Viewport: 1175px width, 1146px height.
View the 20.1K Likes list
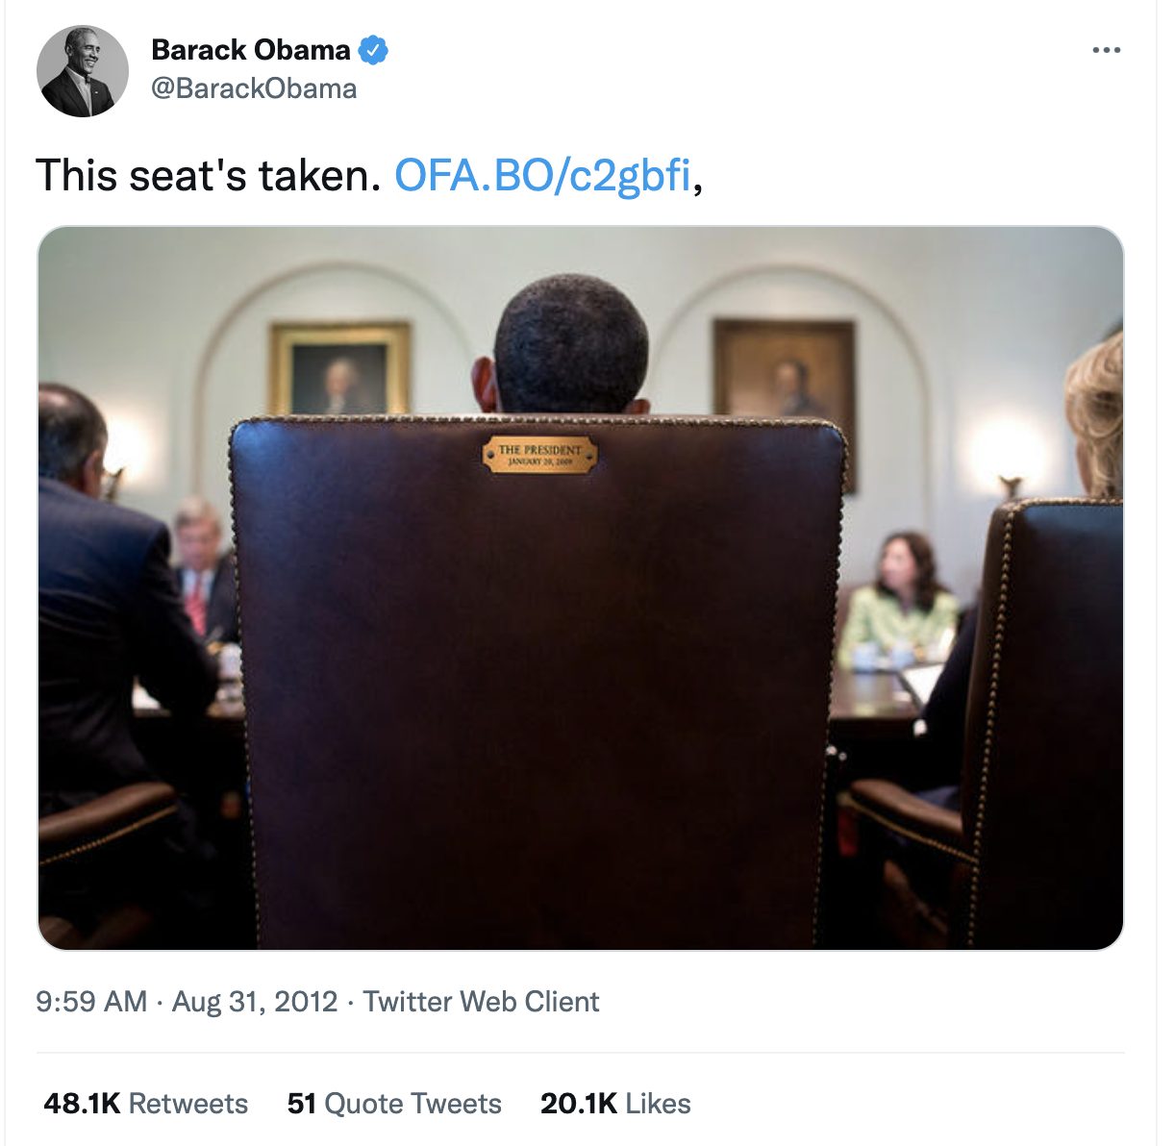(x=615, y=1104)
